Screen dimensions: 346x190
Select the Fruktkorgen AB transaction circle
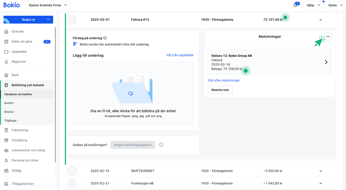click(x=72, y=183)
